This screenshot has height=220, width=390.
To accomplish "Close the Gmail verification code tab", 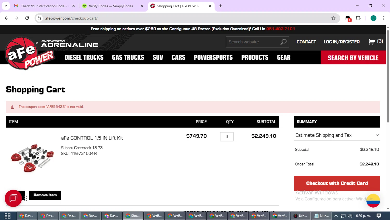I will 74,6.
